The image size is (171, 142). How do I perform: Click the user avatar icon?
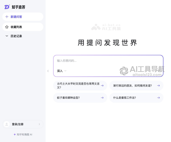click(x=7, y=124)
